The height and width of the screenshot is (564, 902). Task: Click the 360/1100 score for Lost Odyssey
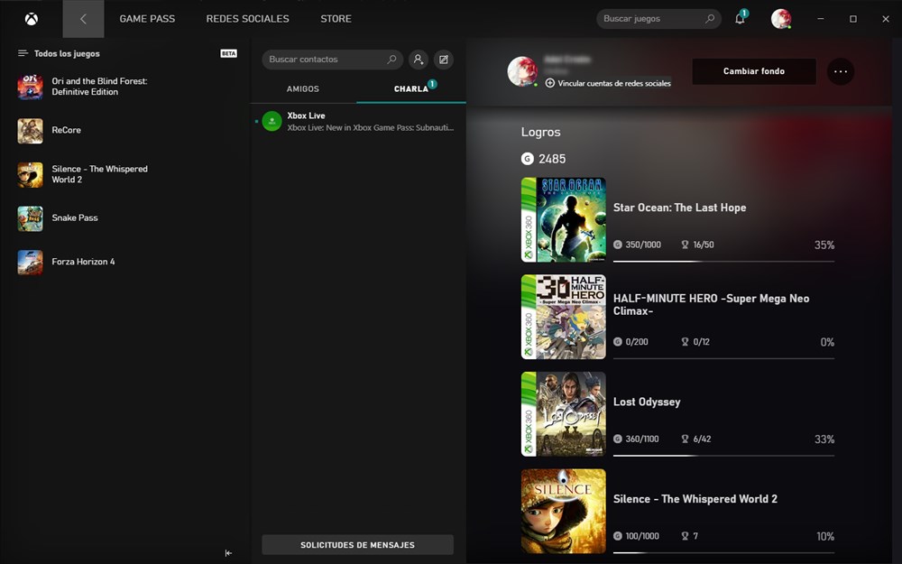[642, 439]
